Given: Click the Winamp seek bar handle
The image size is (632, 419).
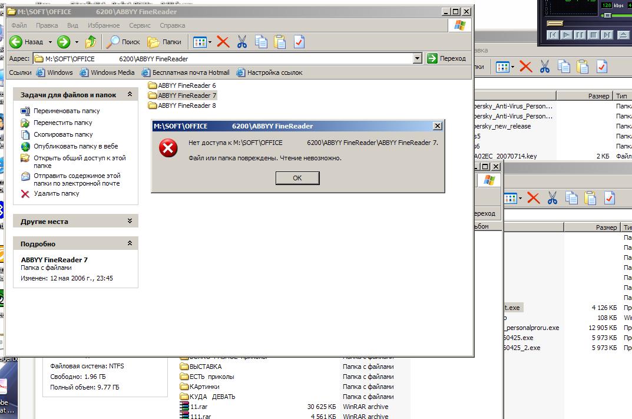Looking at the screenshot, I should (x=555, y=24).
